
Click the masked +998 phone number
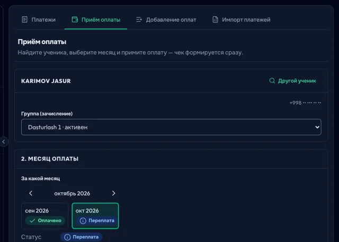[x=305, y=103]
